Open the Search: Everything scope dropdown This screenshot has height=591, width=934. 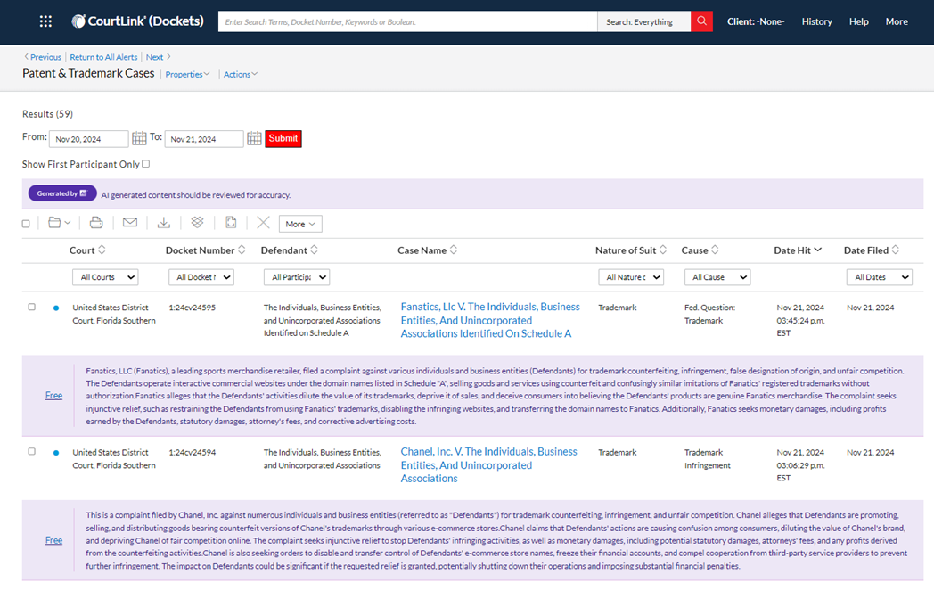pyautogui.click(x=644, y=21)
